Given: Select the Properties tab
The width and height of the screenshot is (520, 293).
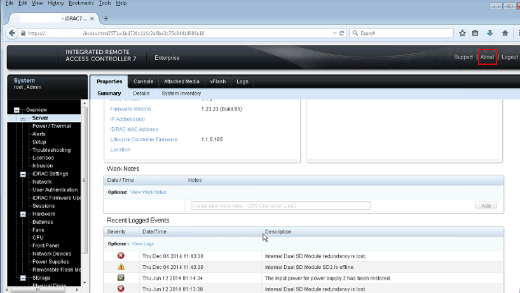Looking at the screenshot, I should click(109, 81).
